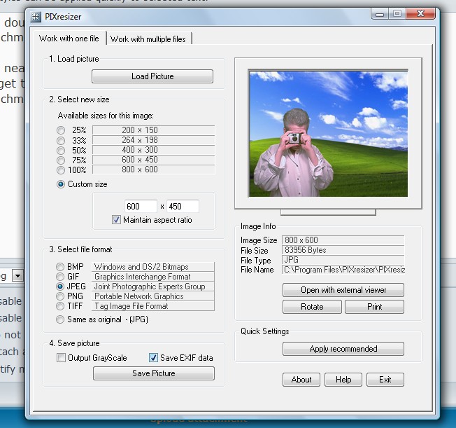This screenshot has width=456, height=428.
Task: Switch to Work with multiple files tab
Action: point(148,39)
